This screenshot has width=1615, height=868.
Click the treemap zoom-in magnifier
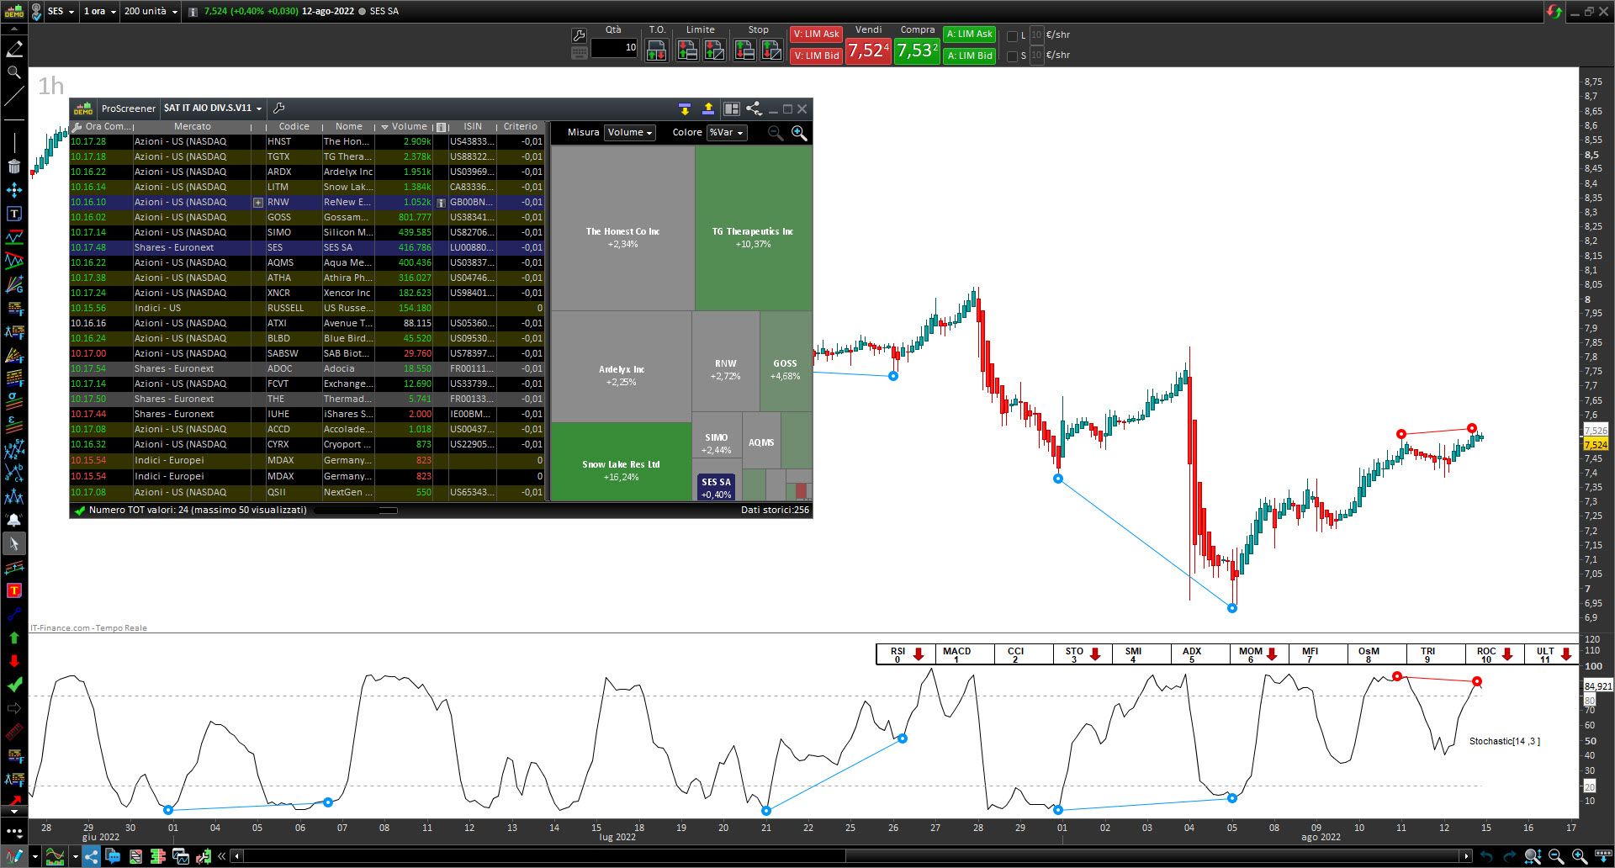[799, 133]
